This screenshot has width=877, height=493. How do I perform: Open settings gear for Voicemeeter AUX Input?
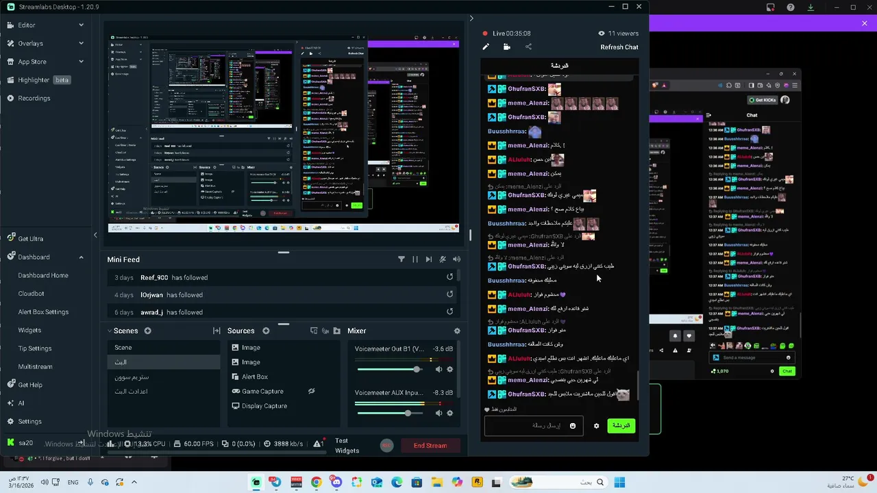[x=450, y=413]
